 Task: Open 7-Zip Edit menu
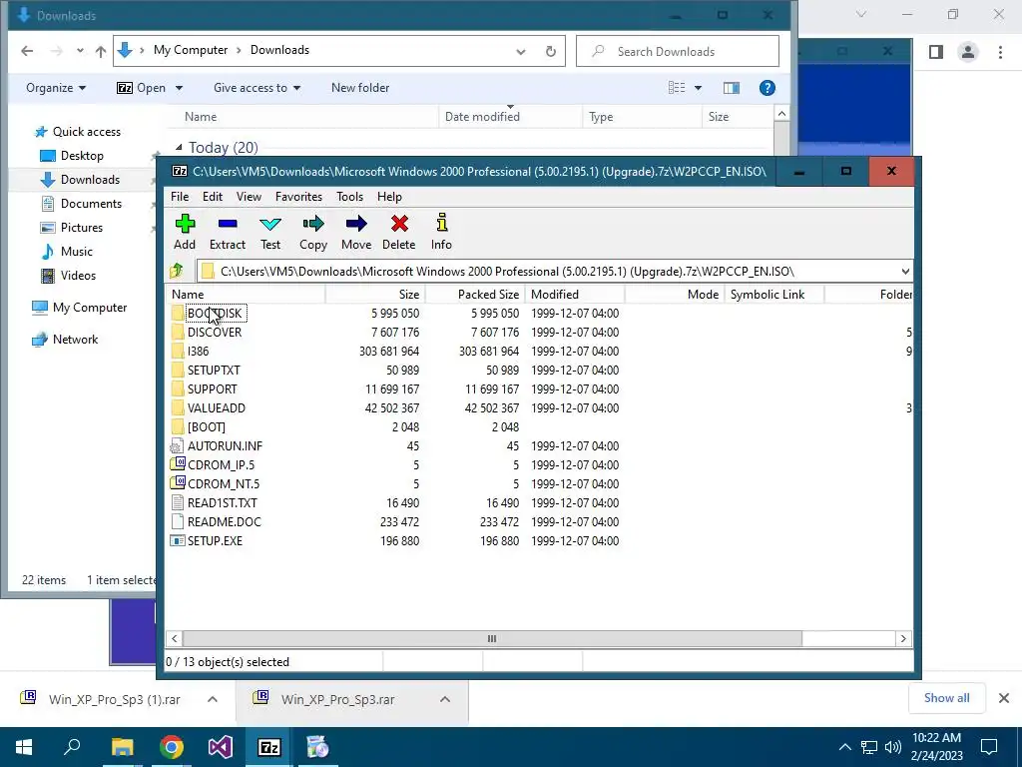pyautogui.click(x=213, y=197)
